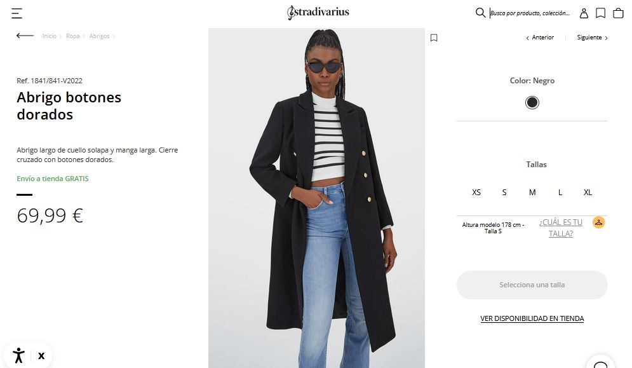Viewport: 632px width, 368px height.
Task: Select size XS
Action: click(476, 192)
